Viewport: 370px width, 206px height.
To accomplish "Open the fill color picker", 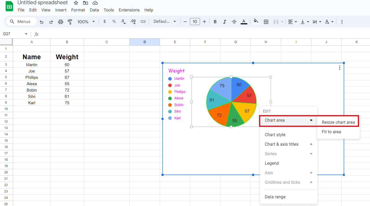I will coord(256,22).
